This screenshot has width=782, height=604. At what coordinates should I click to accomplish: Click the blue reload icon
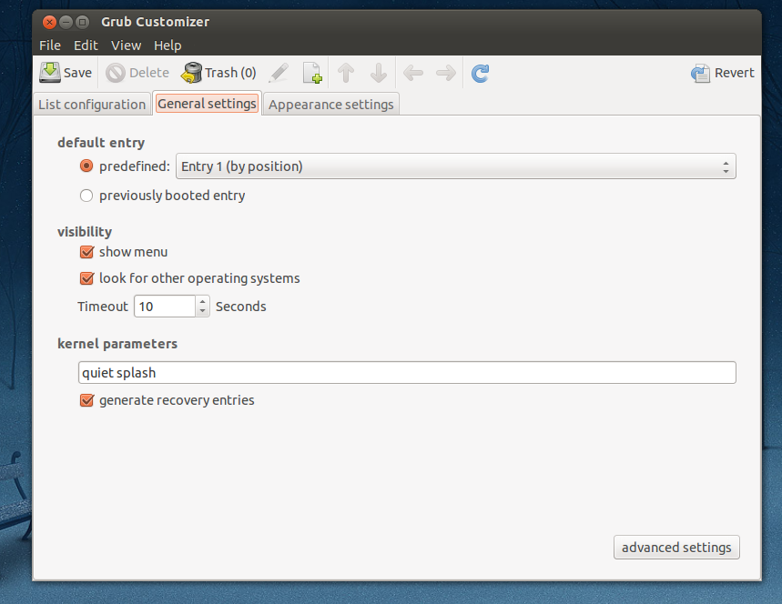point(481,74)
